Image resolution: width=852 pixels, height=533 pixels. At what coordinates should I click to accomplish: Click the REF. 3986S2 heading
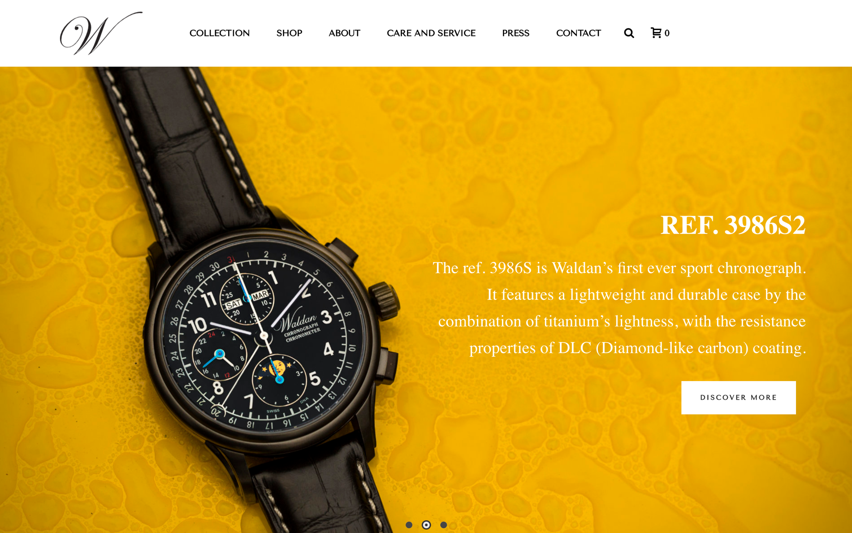733,225
